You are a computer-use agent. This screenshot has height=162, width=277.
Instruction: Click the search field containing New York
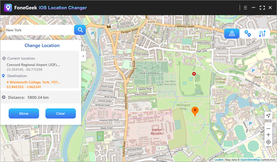[39, 30]
